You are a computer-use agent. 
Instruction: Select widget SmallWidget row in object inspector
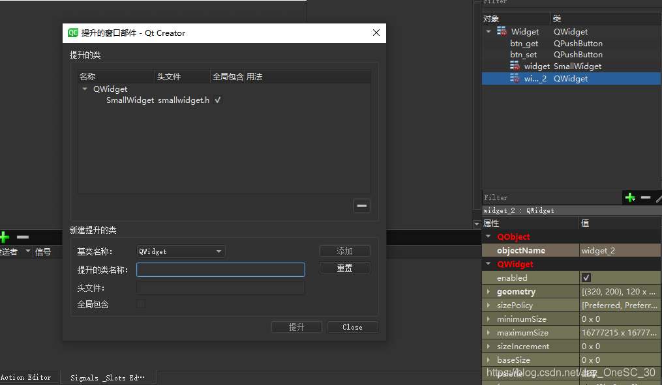571,66
